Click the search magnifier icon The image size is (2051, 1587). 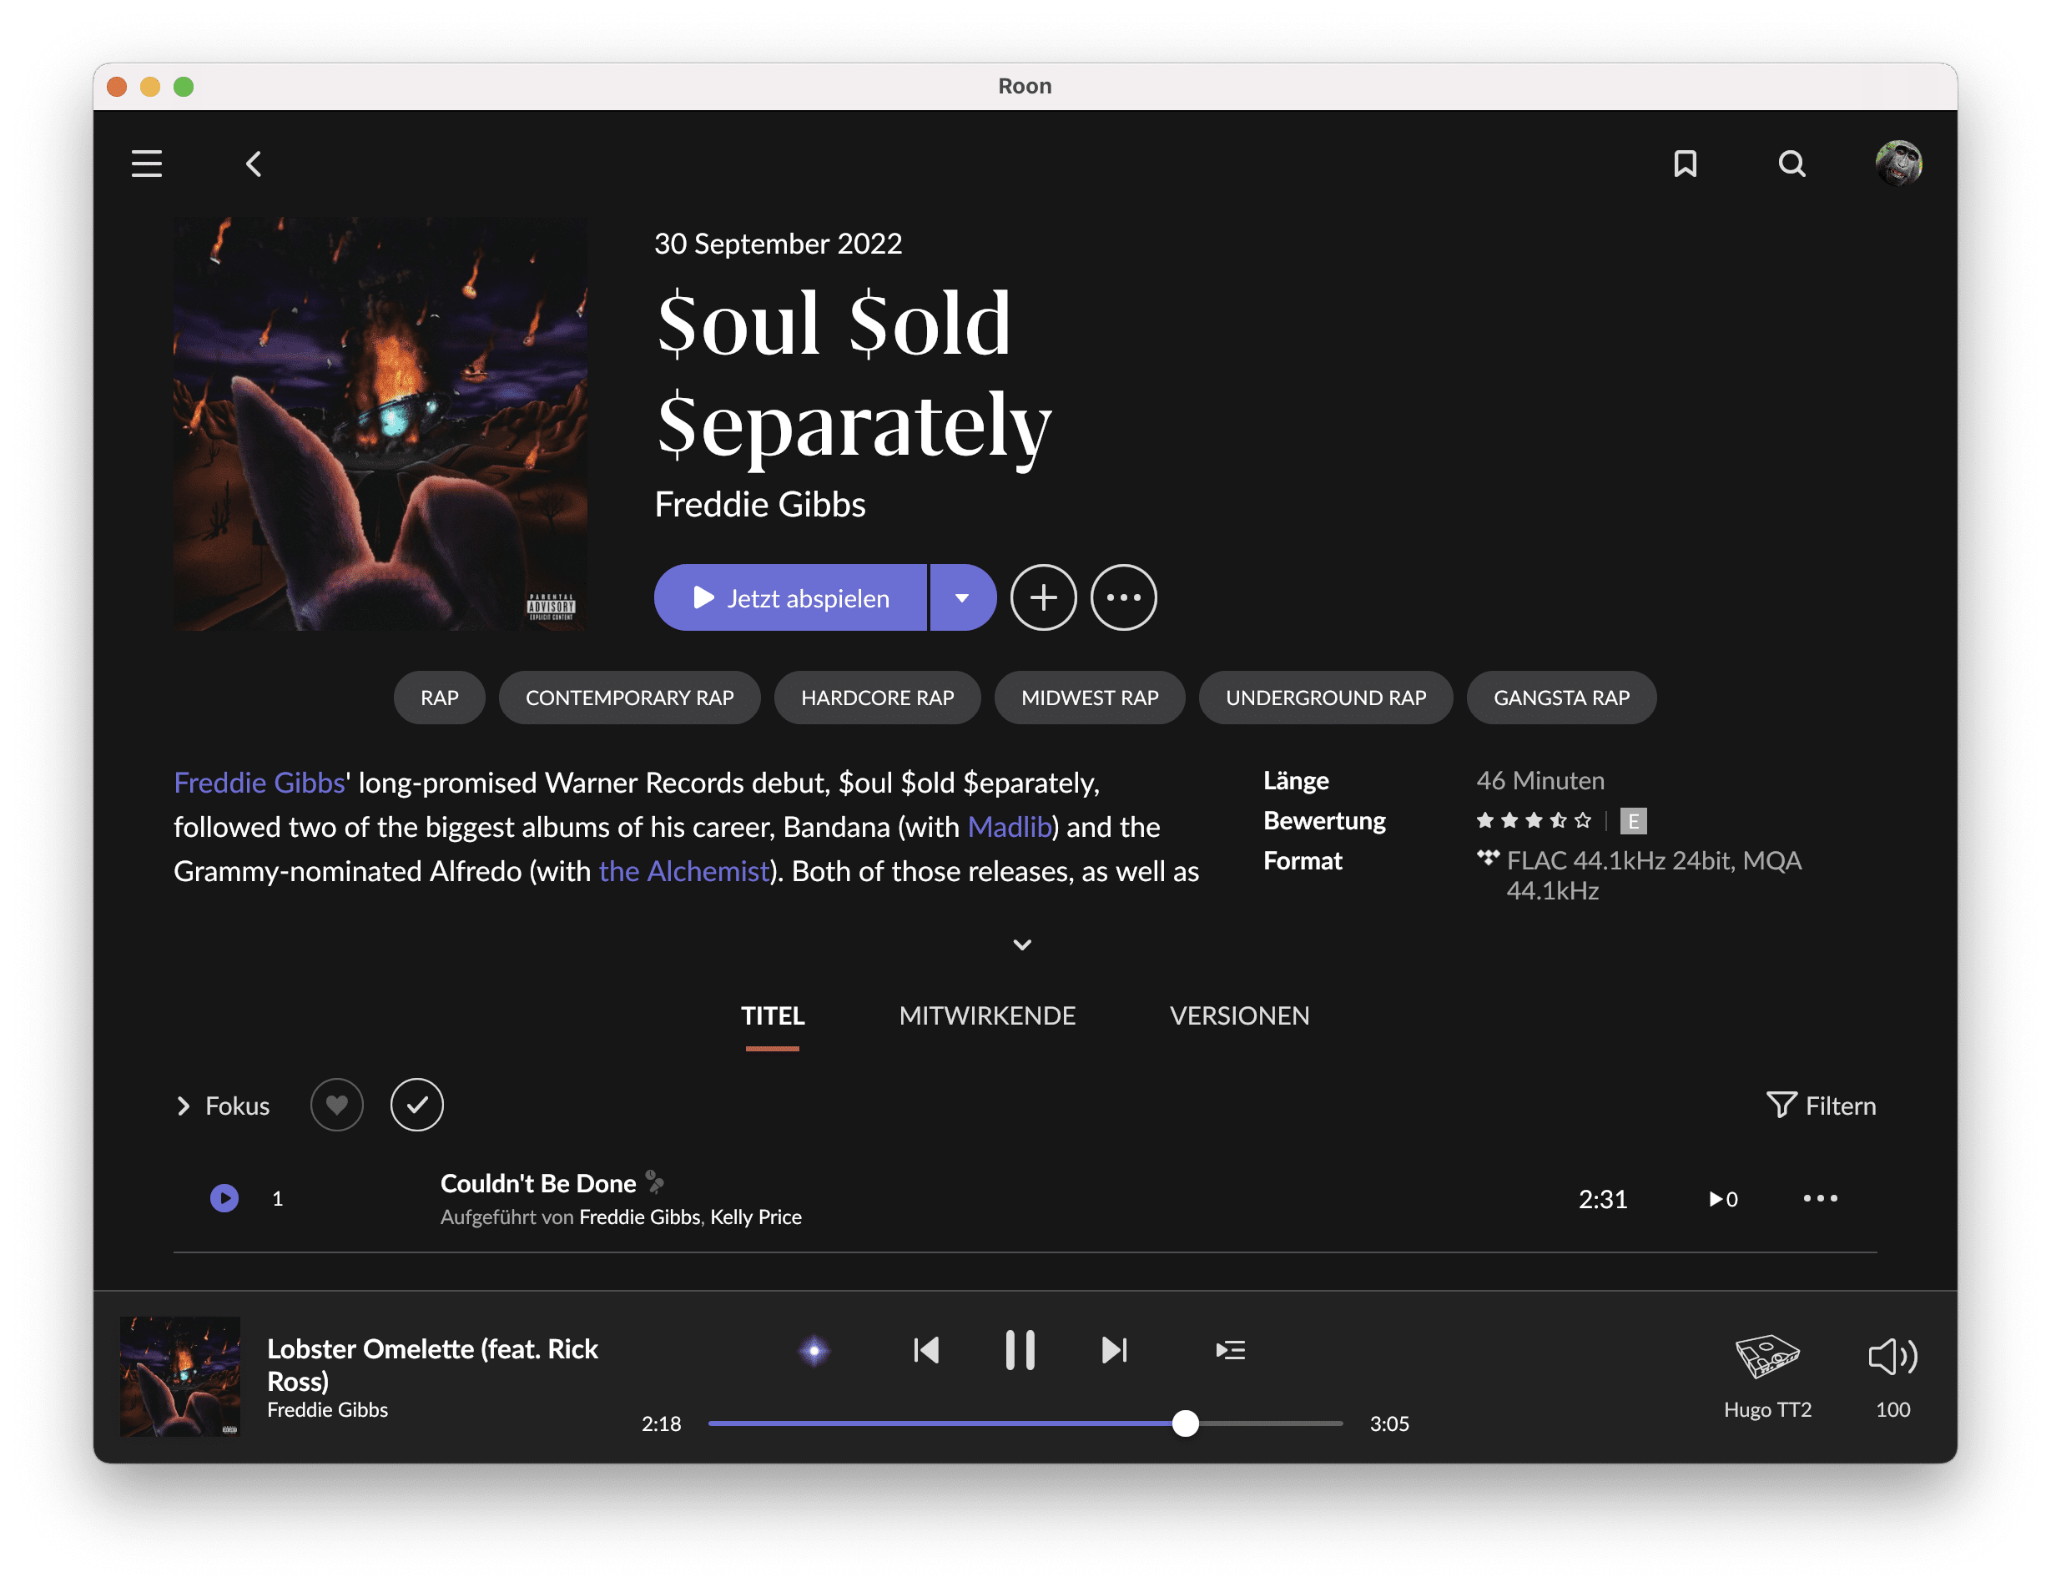1791,164
